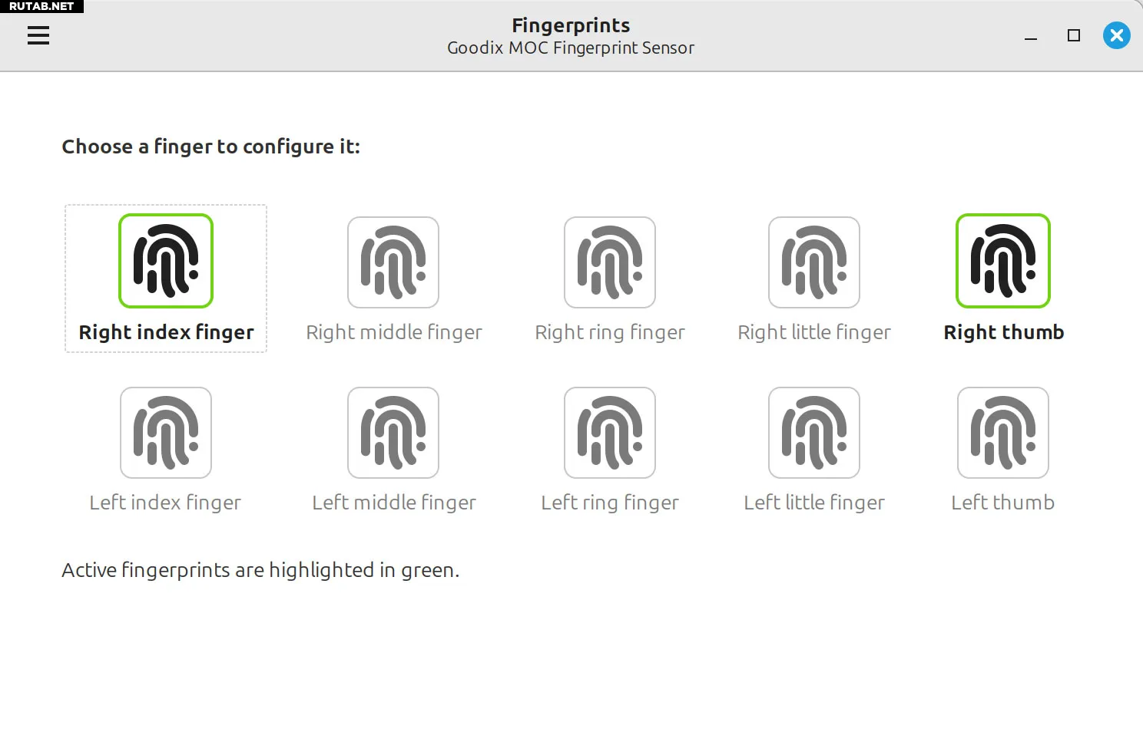Click the "Left thumb" label
This screenshot has width=1143, height=755.
pos(1003,503)
